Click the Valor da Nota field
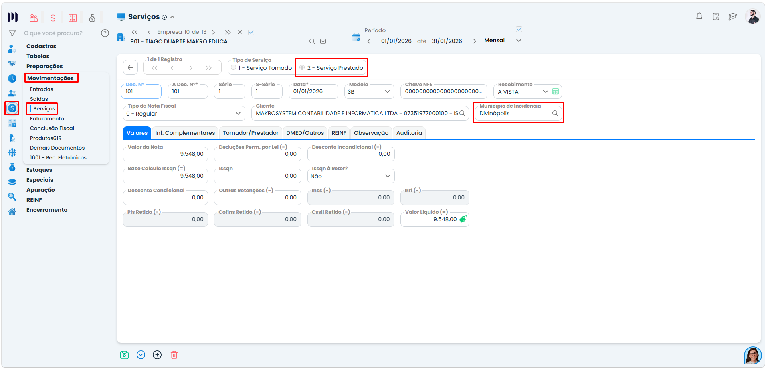Screen dimensions: 766x368 [165, 154]
